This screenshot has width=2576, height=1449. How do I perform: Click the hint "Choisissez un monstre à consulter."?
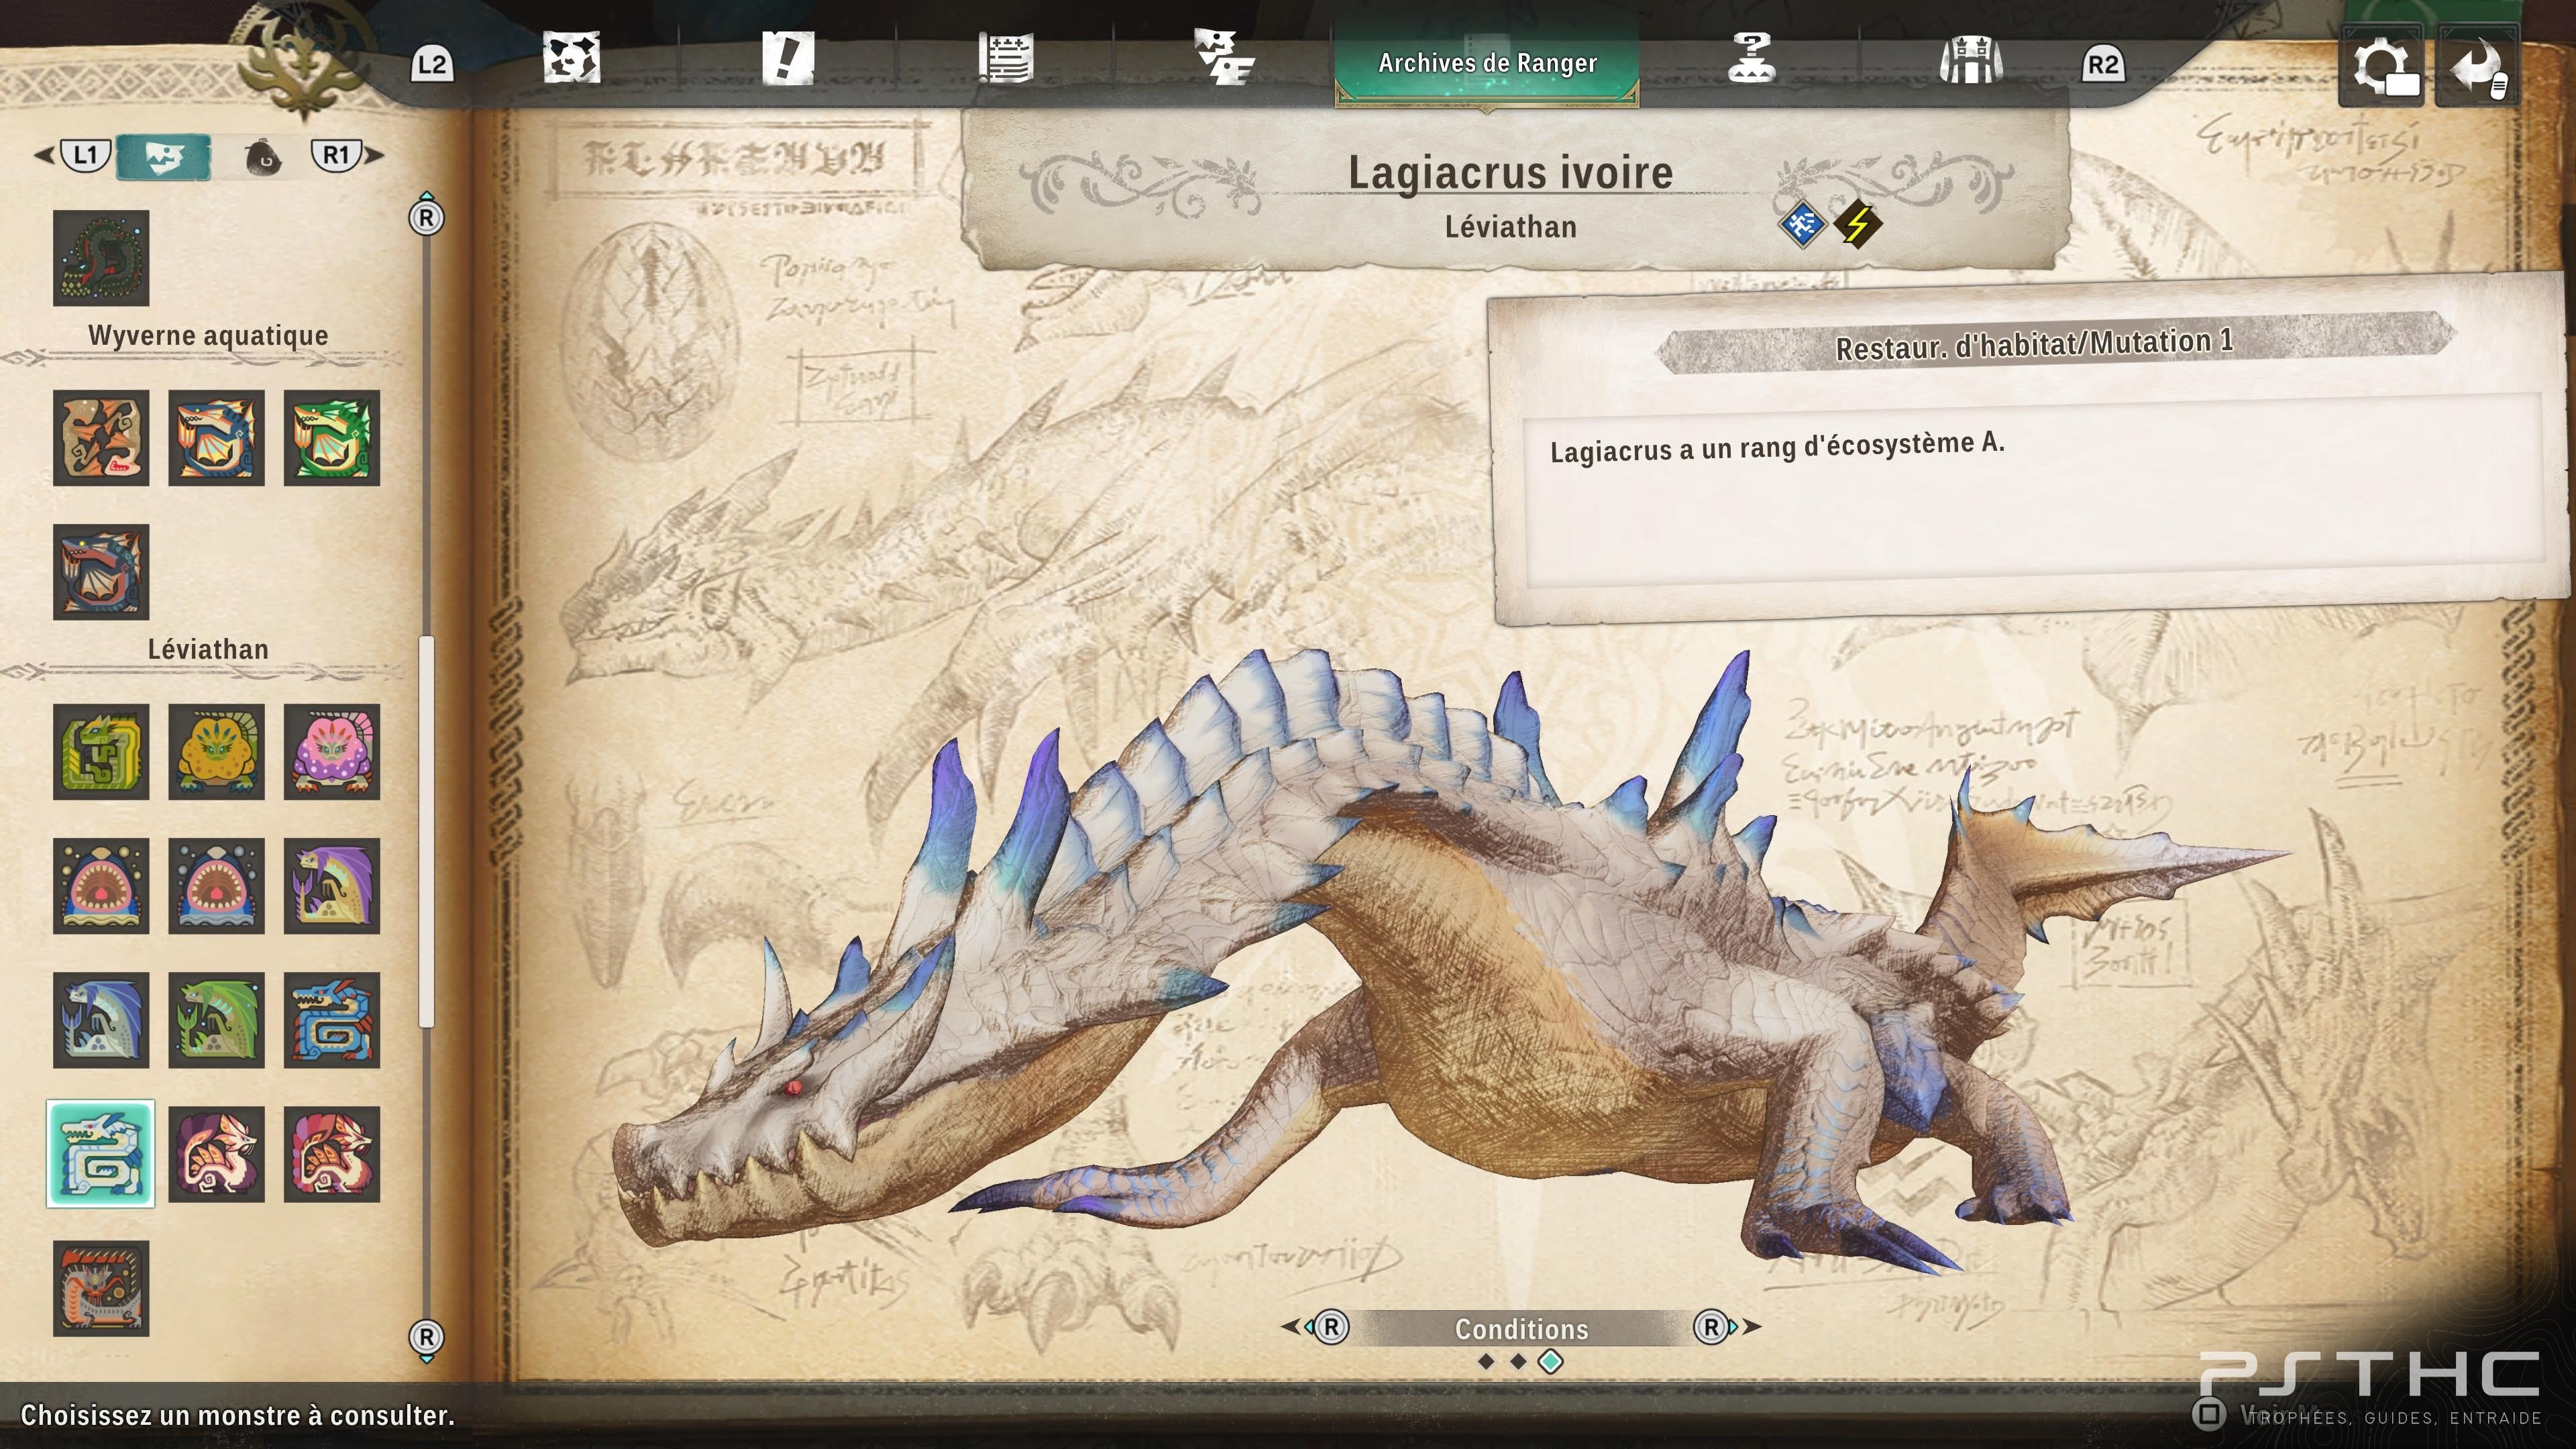(x=238, y=1416)
